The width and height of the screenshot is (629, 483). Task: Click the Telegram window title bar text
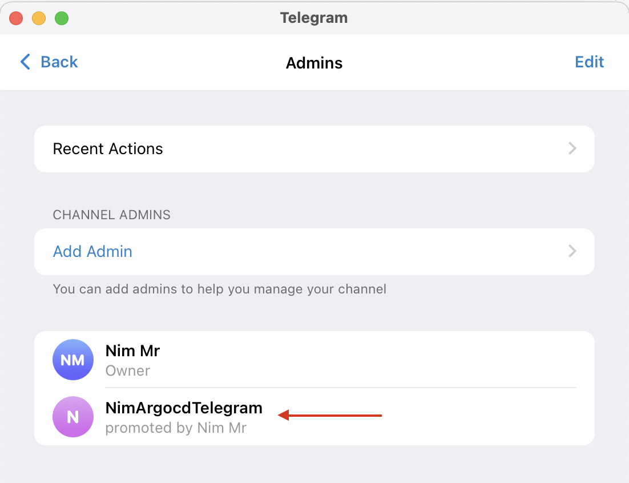[314, 18]
